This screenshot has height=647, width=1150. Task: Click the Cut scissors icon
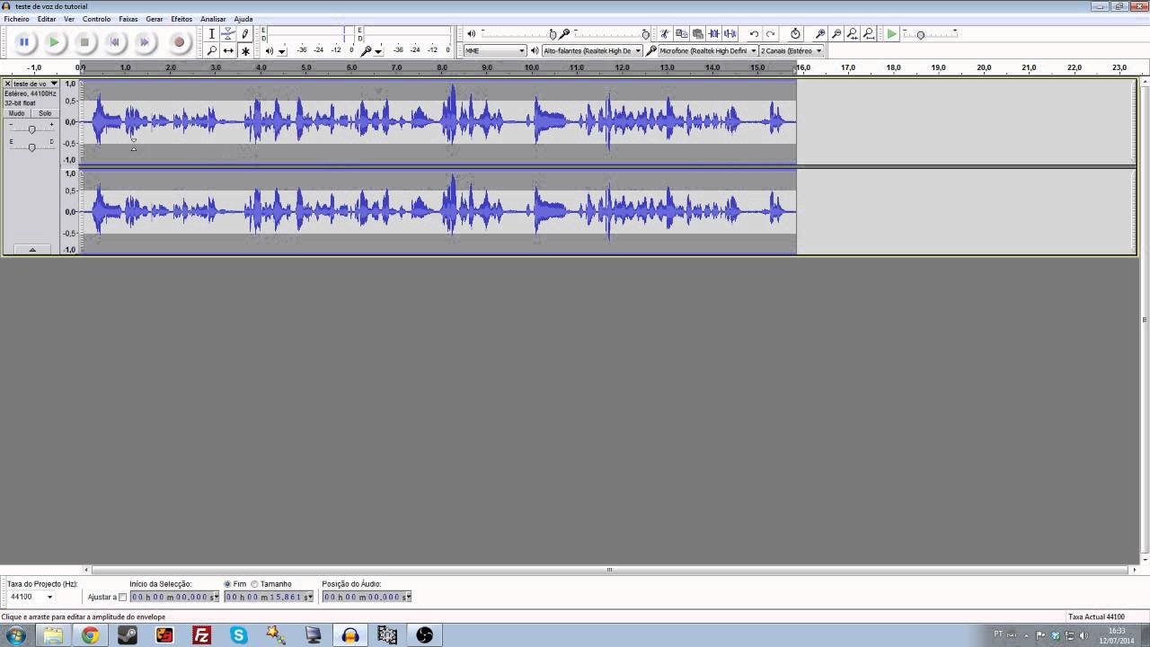point(665,34)
